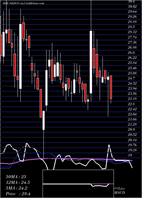Select the 20.9 axis value
Screen dimensions: 142x198
tap(131, 130)
